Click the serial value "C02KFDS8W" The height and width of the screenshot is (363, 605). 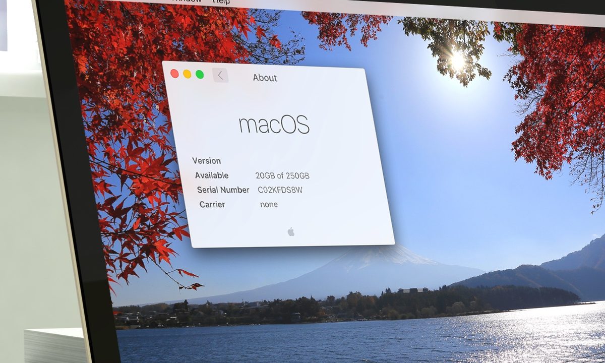tap(280, 190)
